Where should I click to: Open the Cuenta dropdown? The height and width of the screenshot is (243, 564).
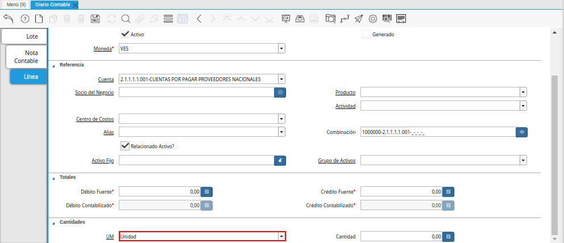pyautogui.click(x=281, y=79)
